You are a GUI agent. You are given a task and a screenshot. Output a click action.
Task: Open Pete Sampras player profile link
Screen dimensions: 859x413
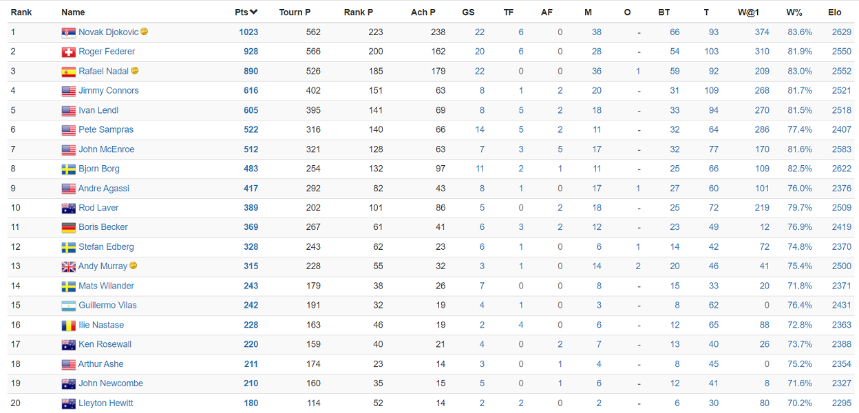106,129
